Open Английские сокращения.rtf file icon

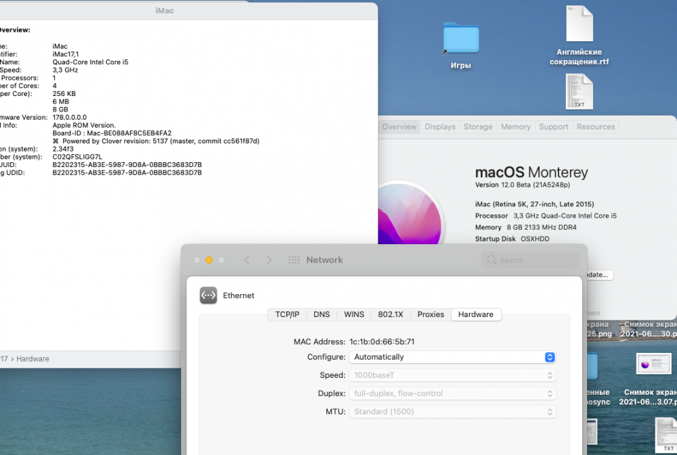pos(580,24)
